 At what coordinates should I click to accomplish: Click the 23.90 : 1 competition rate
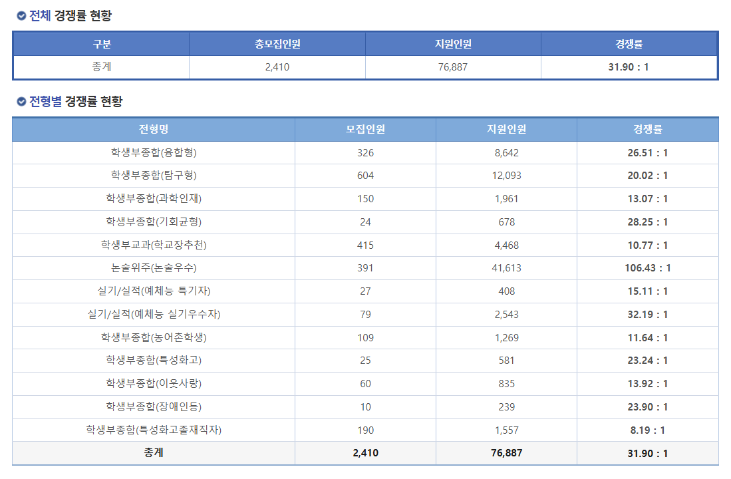pyautogui.click(x=648, y=408)
